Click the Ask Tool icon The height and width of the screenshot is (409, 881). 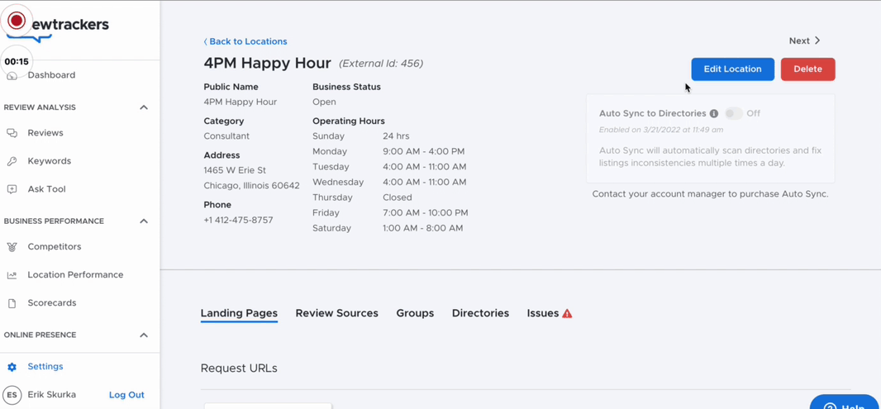tap(12, 189)
